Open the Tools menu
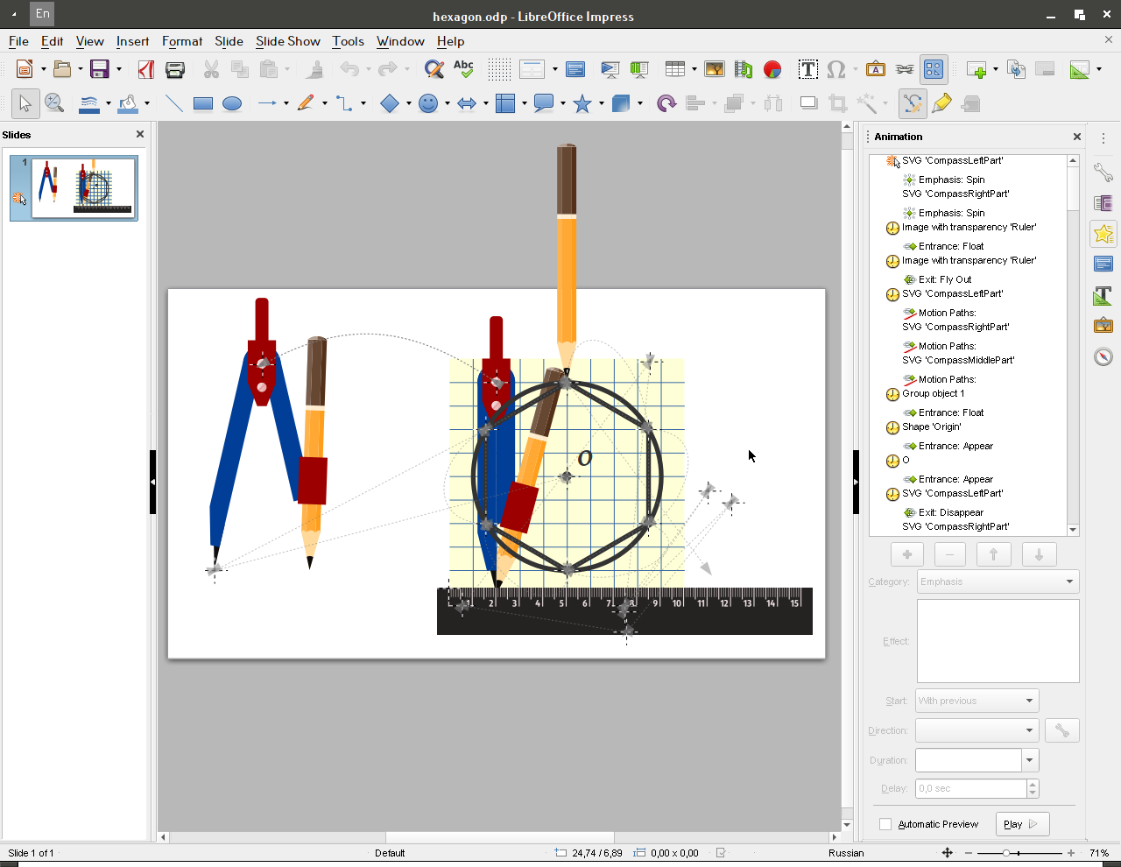 (x=348, y=41)
